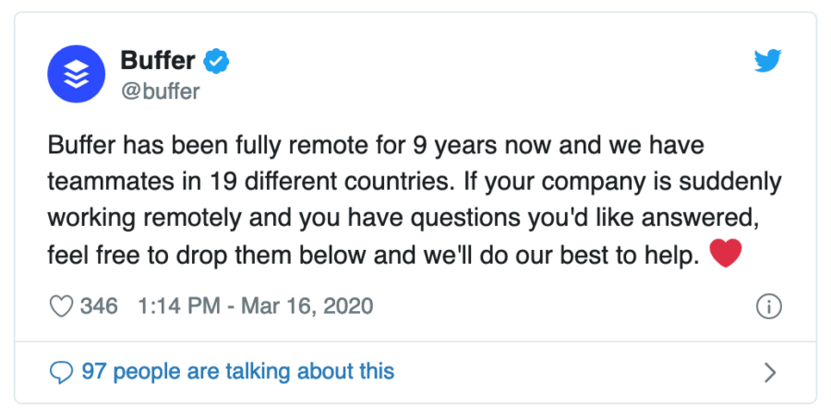Click the text '19 different countries'

tap(332, 182)
